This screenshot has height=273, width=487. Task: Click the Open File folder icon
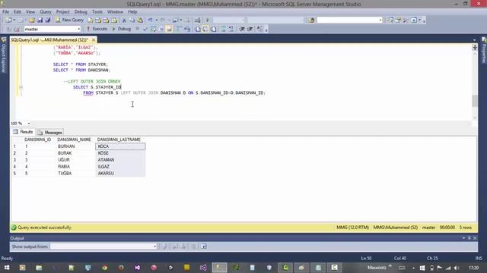pyautogui.click(x=32, y=20)
